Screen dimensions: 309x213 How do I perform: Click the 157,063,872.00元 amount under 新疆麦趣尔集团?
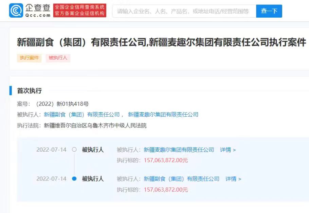coord(166,160)
